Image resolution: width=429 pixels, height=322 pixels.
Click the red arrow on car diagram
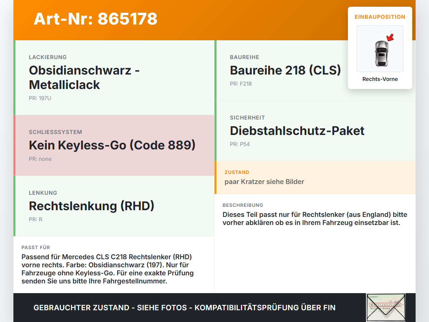pyautogui.click(x=390, y=37)
